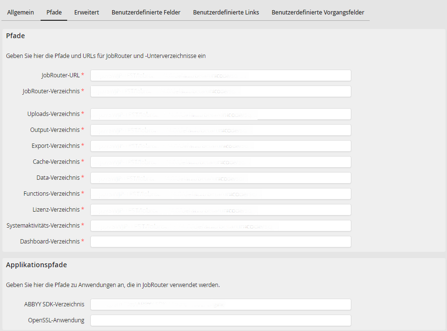Viewport: 447px width, 331px height.
Task: Click into the Uploads-Verzeichnis field
Action: click(x=220, y=114)
